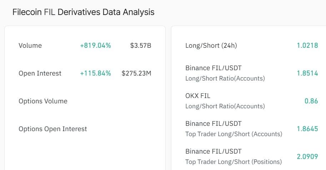
Task: Click the 1.8645 top trader value
Action: tap(307, 129)
